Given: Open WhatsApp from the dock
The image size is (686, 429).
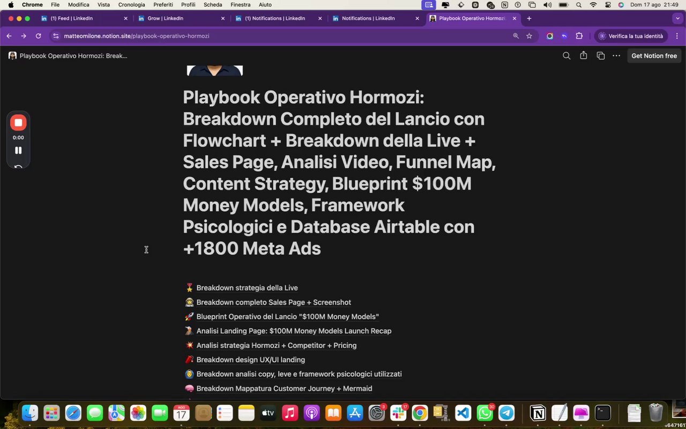Looking at the screenshot, I should pos(485,413).
